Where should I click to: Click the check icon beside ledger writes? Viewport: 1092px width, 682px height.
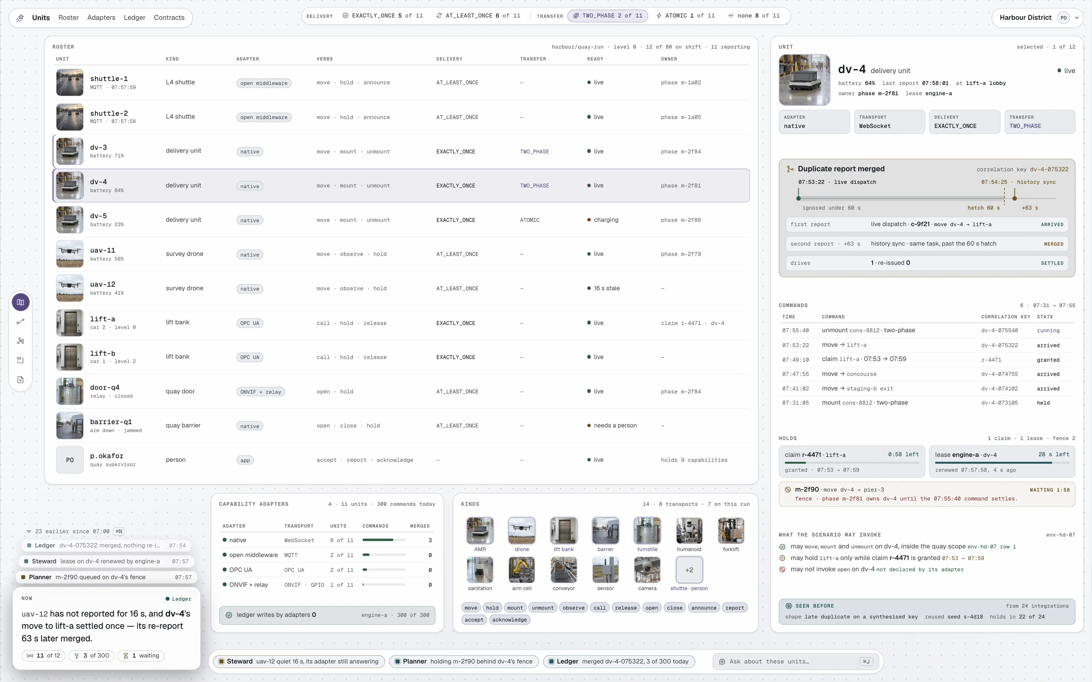229,615
